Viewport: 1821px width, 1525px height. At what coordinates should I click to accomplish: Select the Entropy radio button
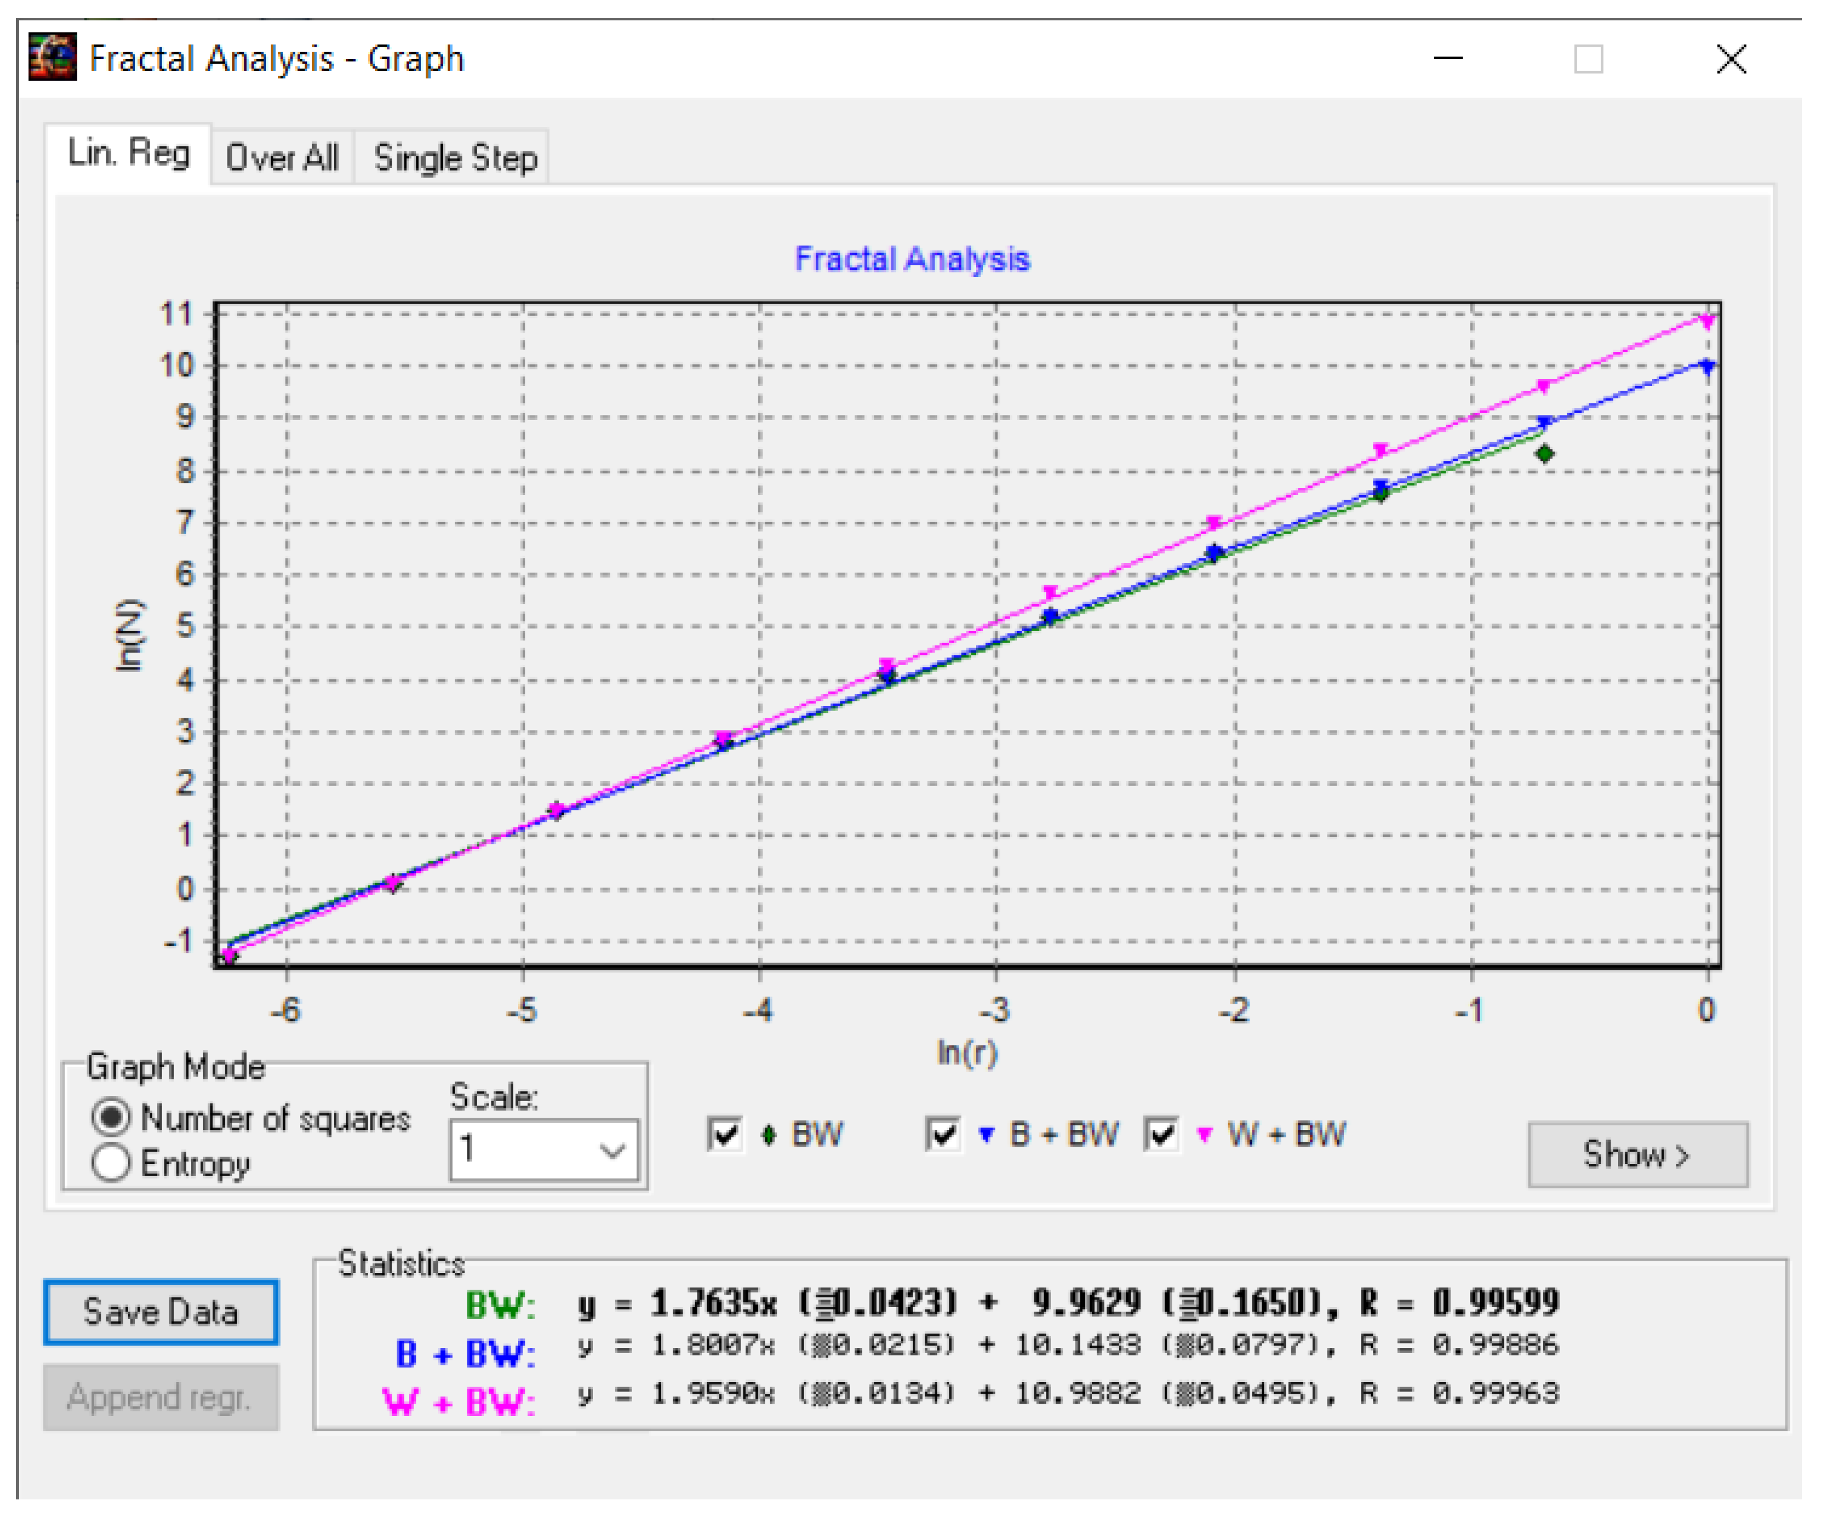[x=111, y=1163]
